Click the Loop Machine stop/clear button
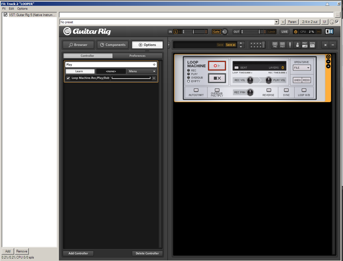 (x=217, y=78)
